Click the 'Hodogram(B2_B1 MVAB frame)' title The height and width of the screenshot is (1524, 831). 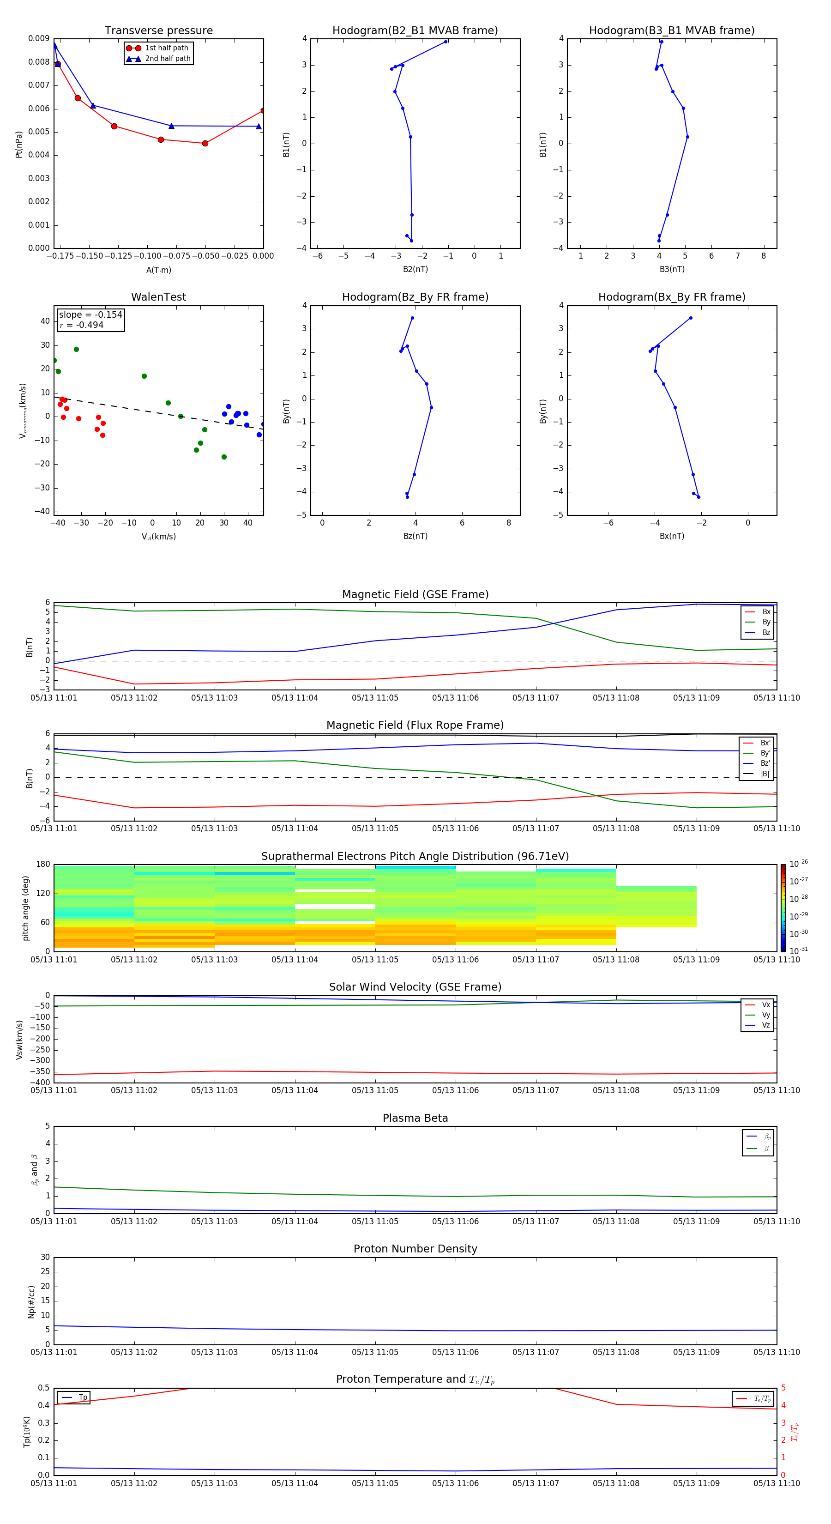tap(415, 30)
